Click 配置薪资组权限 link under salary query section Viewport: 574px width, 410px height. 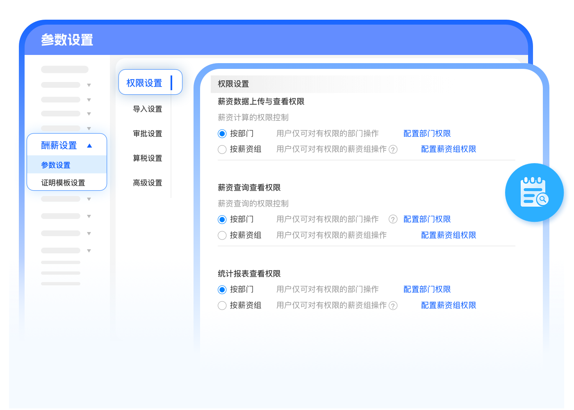click(x=448, y=235)
